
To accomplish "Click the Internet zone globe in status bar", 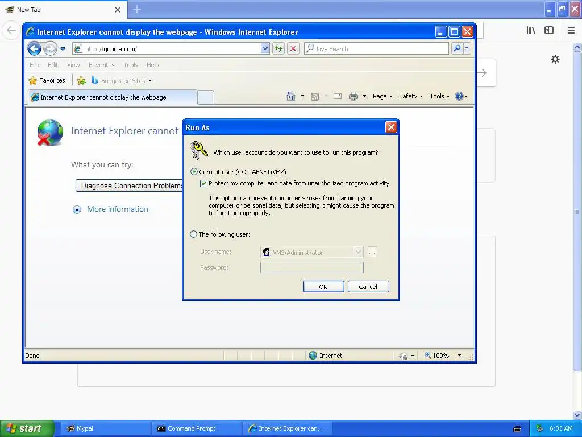I will click(313, 355).
